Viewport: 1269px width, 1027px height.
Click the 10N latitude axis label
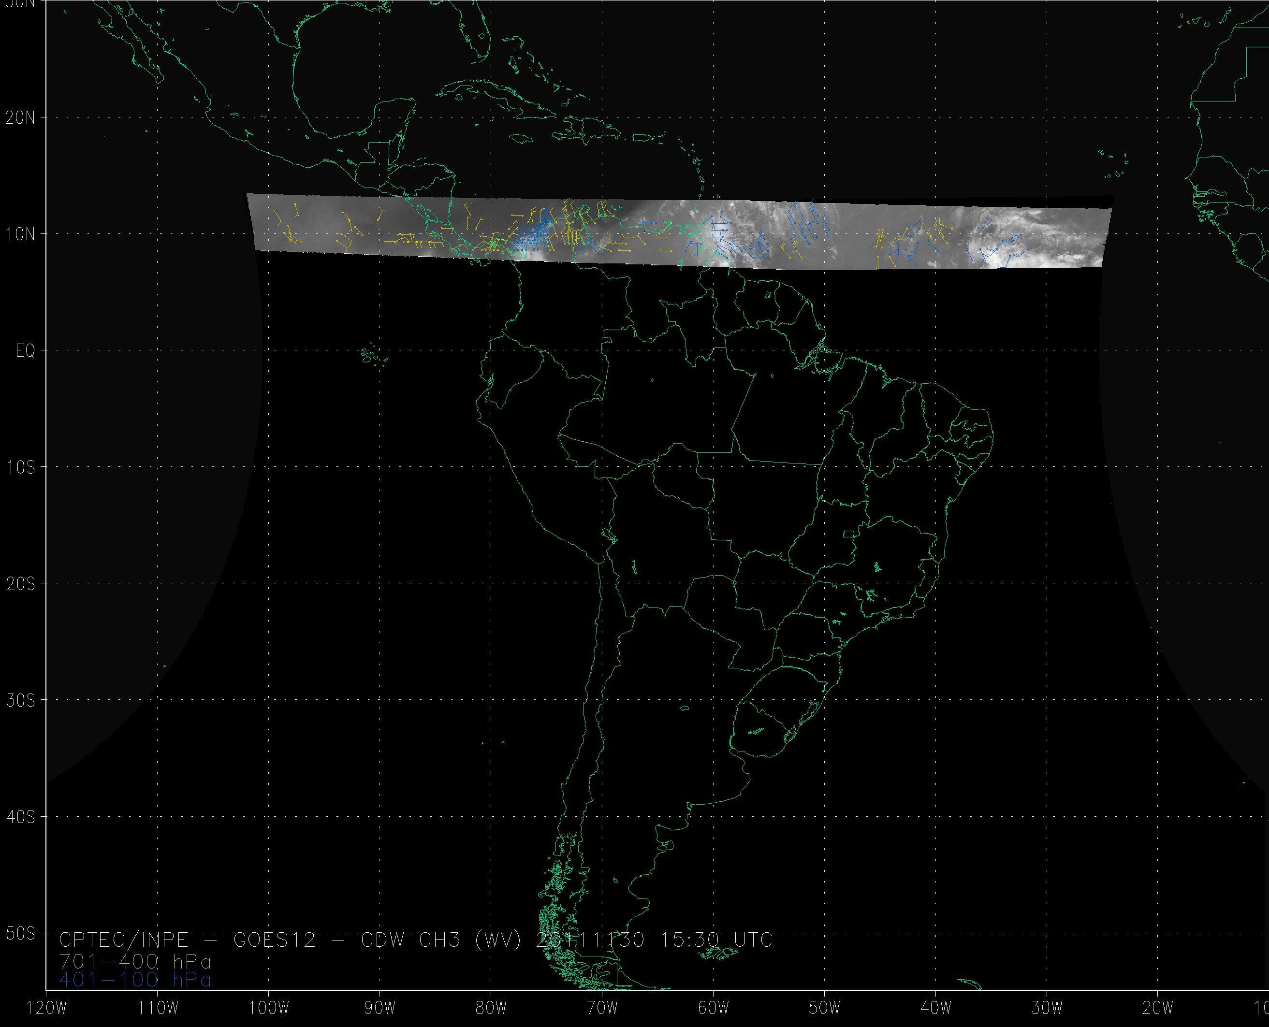[21, 234]
